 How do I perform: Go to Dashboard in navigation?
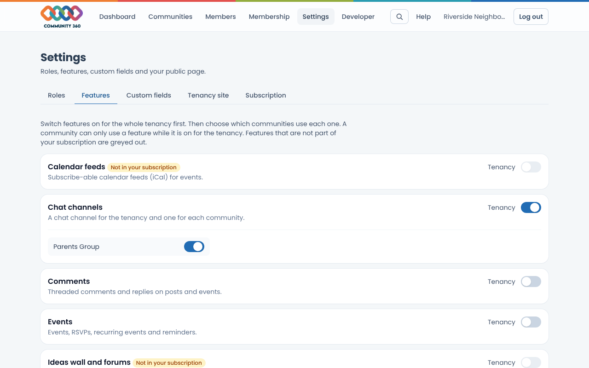117,17
